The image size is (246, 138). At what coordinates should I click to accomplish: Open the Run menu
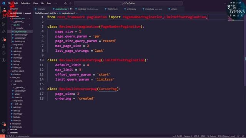pyautogui.click(x=49, y=3)
